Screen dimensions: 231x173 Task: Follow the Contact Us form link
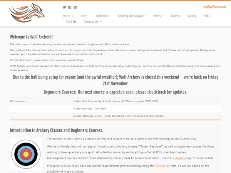[x=162, y=166]
